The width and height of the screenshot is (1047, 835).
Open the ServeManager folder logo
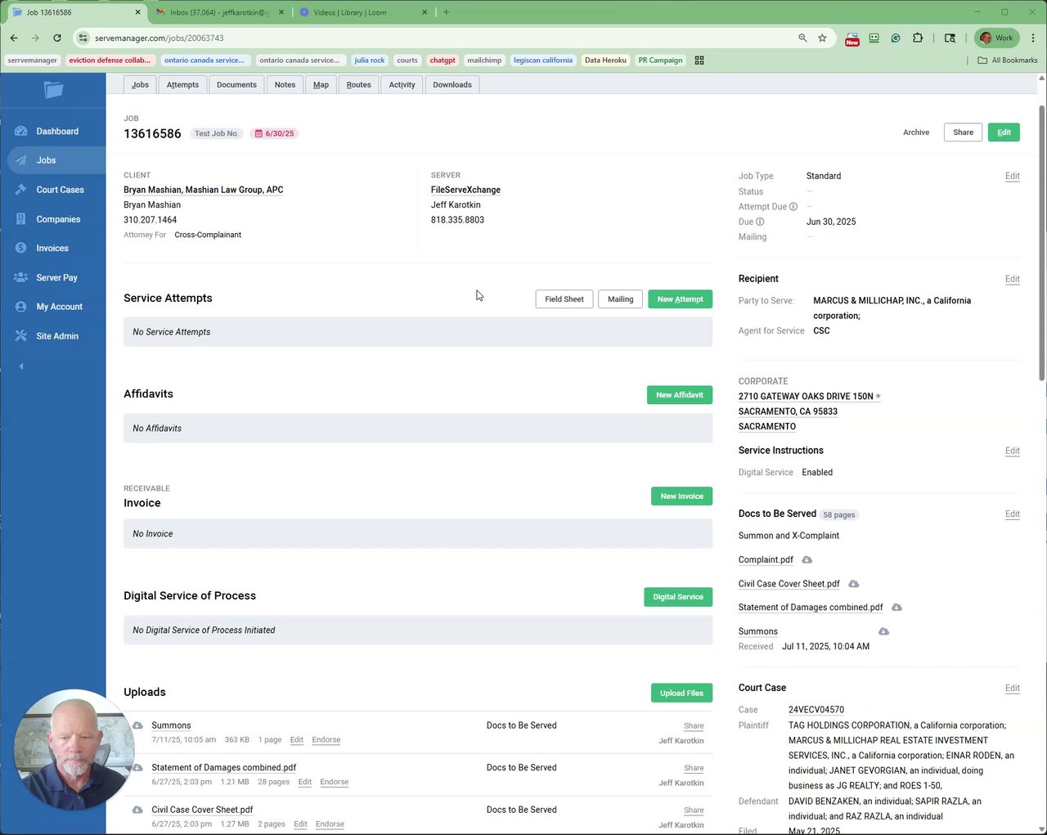coord(53,90)
